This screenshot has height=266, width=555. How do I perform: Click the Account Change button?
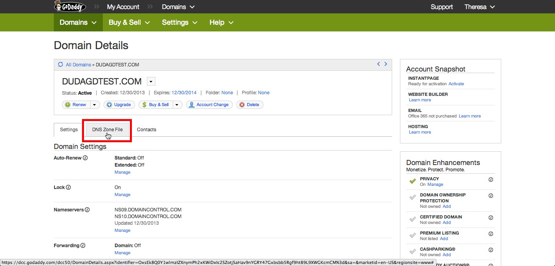209,105
